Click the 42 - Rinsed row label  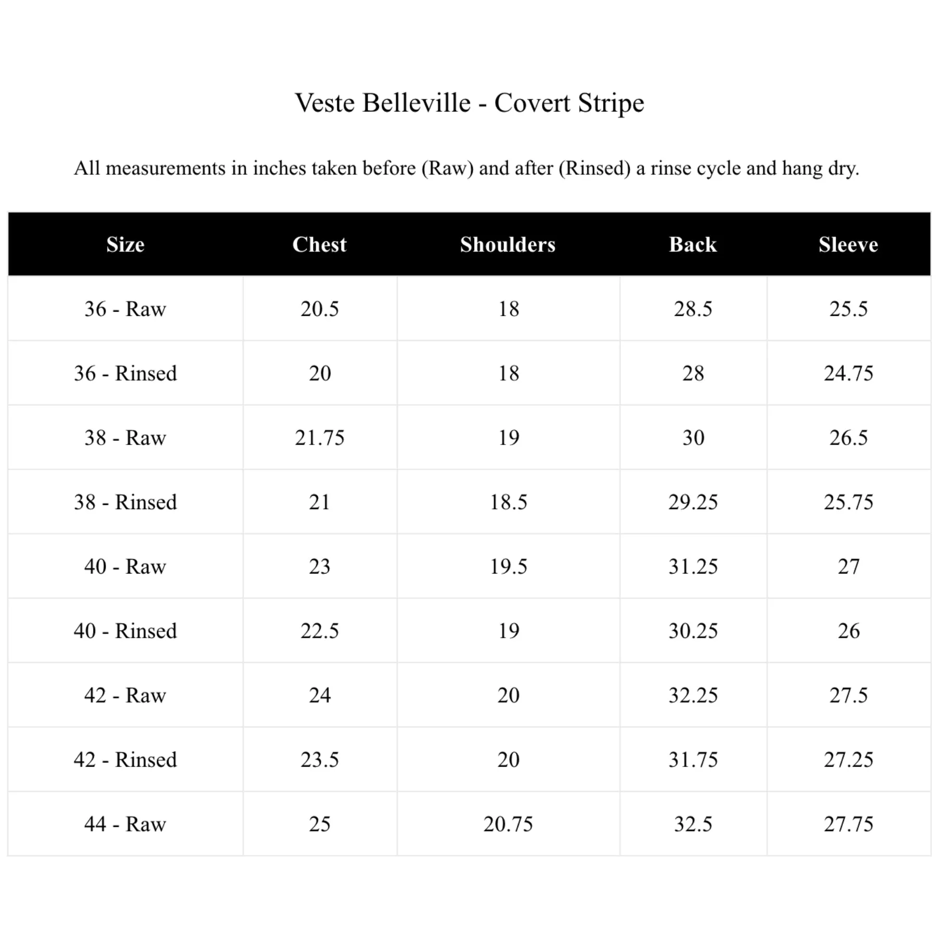pos(125,760)
